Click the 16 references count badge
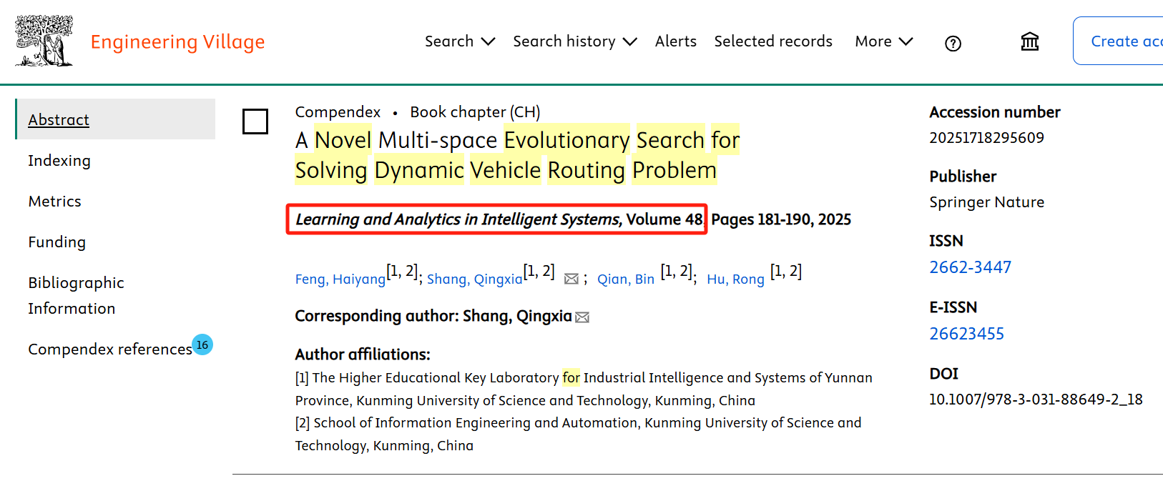The image size is (1163, 491). [202, 344]
